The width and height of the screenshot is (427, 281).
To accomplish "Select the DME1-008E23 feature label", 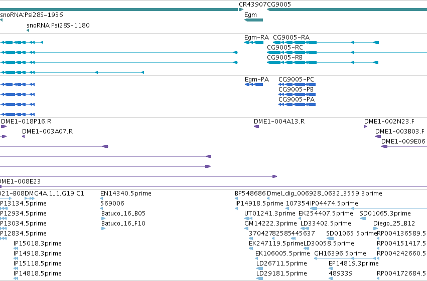I will [x=20, y=181].
